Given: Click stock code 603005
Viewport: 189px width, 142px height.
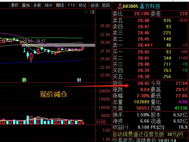Looking at the screenshot, I should pyautogui.click(x=131, y=6).
